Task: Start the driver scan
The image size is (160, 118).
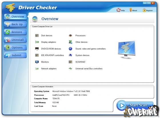Action: tap(135, 105)
